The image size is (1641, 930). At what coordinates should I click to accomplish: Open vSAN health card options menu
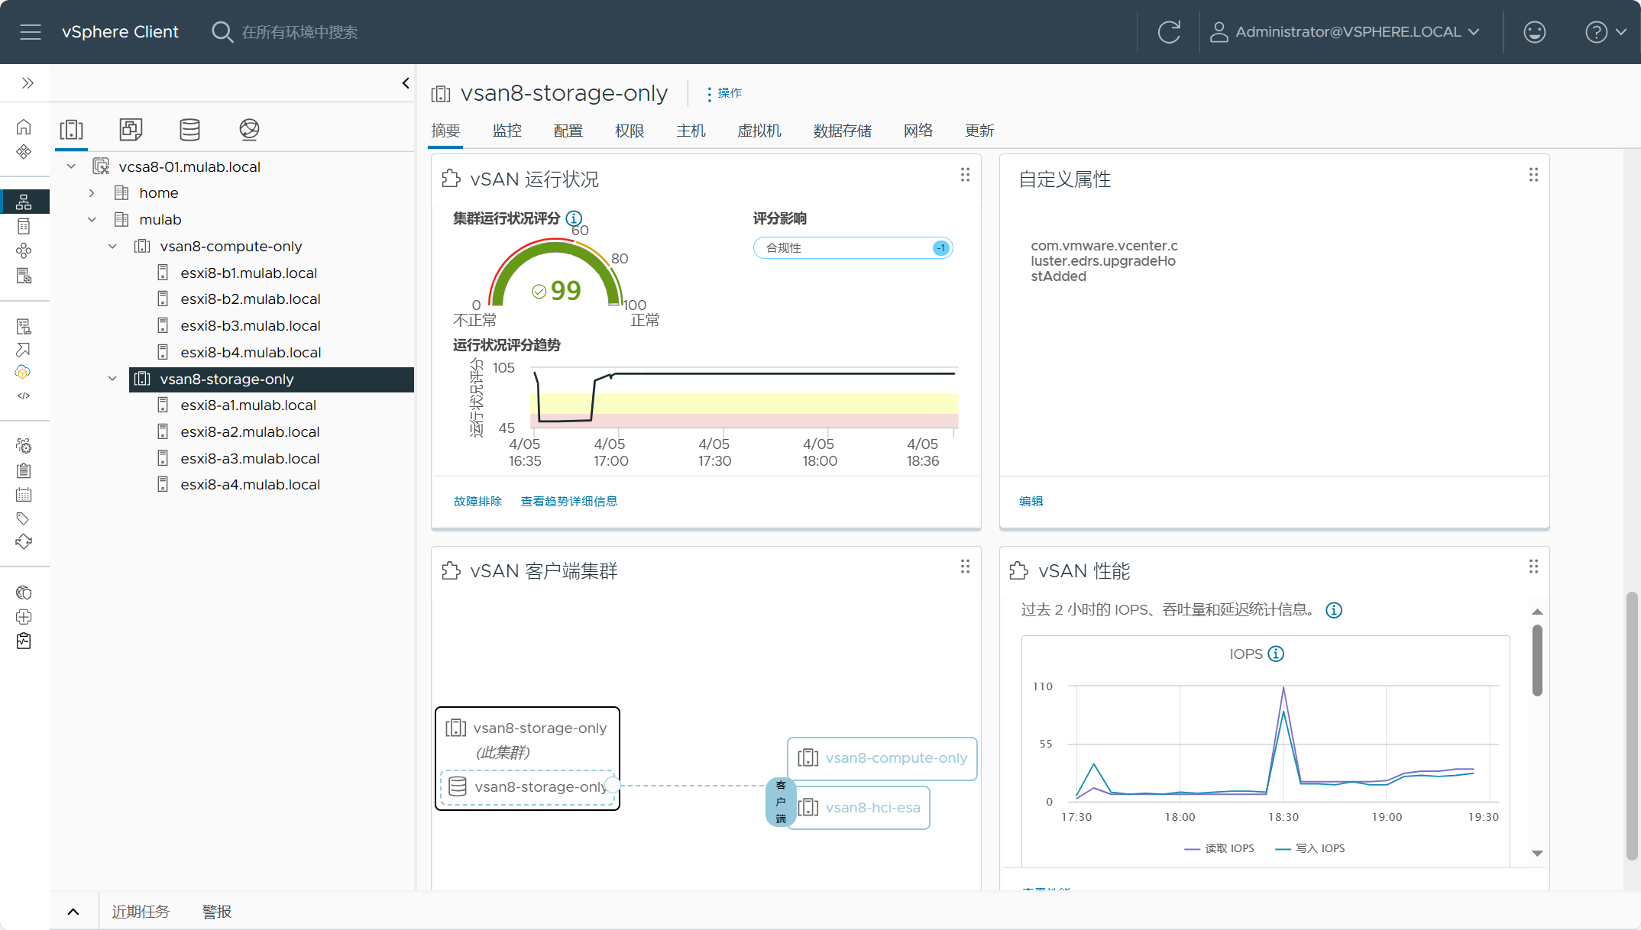point(965,176)
